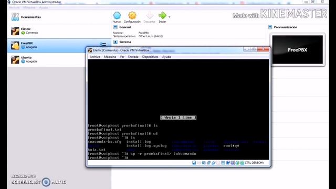Click optical disc icon in Elastix status bar
The height and width of the screenshot is (189, 336).
199,163
